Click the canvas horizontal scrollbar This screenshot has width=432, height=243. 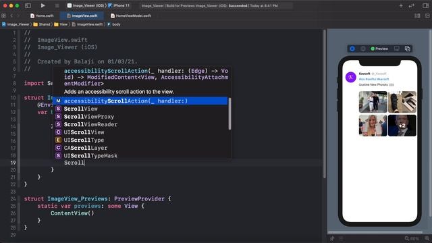[375, 232]
